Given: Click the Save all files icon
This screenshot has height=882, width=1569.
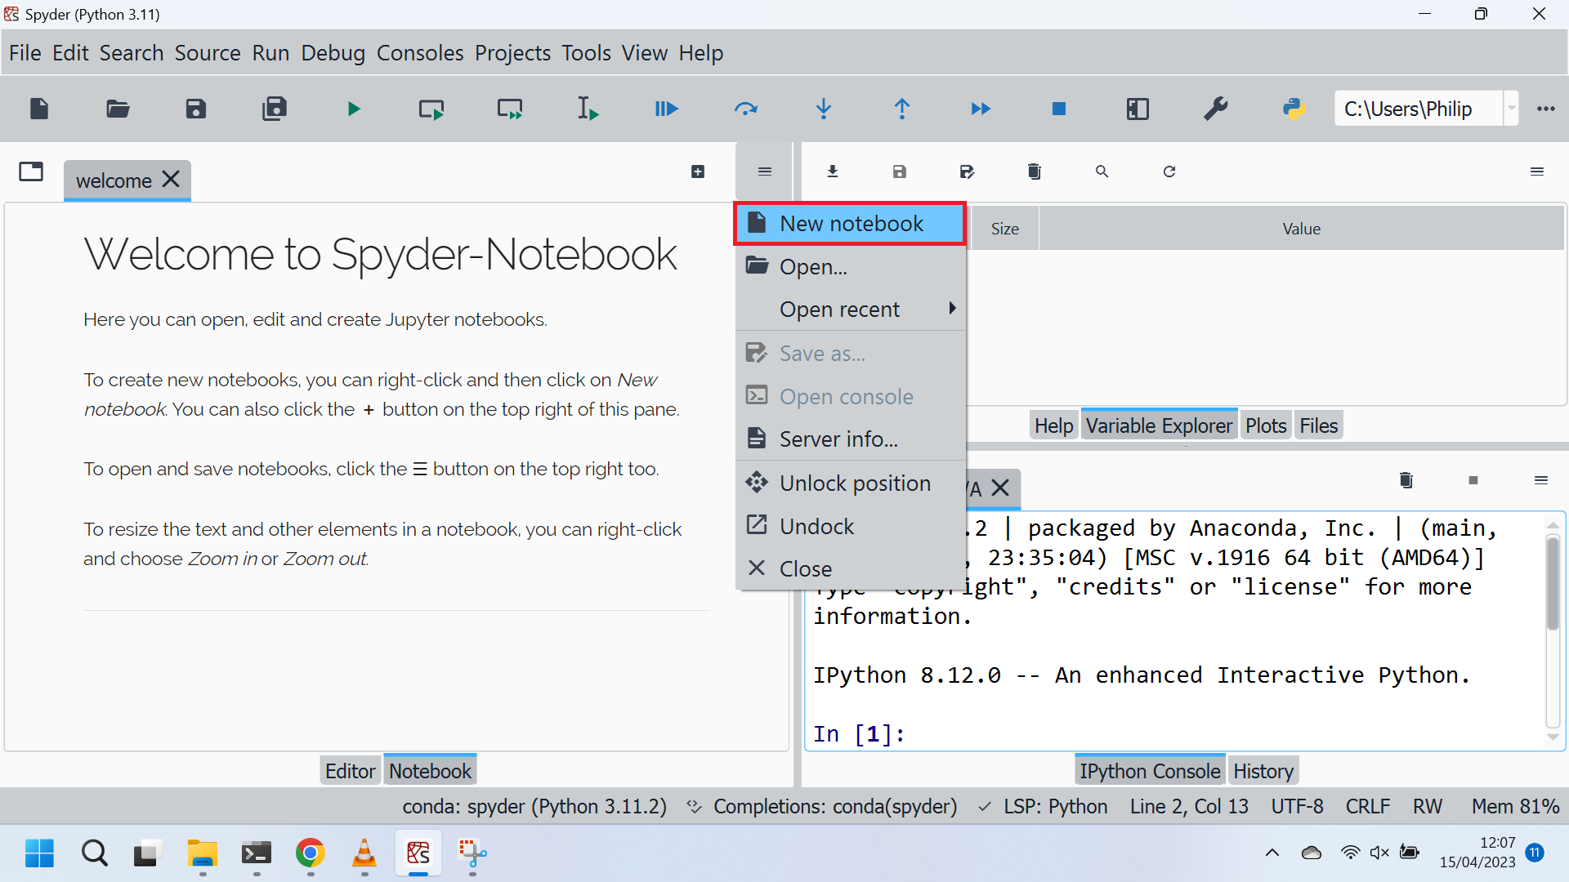Looking at the screenshot, I should [x=275, y=109].
